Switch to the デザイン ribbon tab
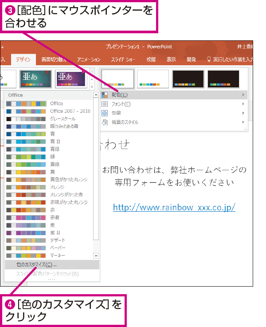Image resolution: width=266 pixels, height=327 pixels. tap(23, 59)
